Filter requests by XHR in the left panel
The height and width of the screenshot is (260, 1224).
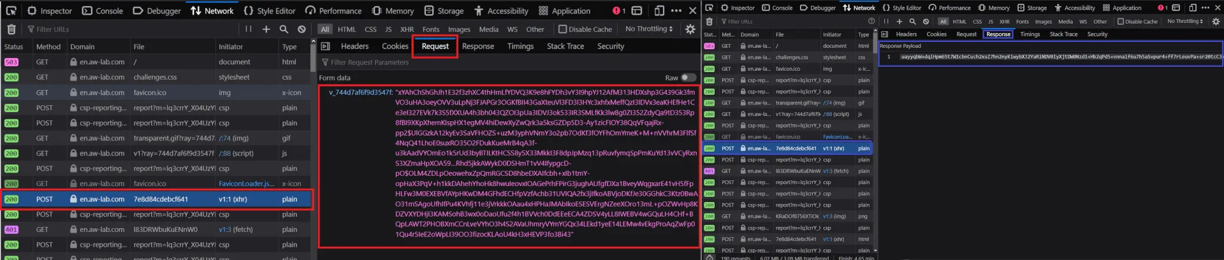click(x=407, y=29)
